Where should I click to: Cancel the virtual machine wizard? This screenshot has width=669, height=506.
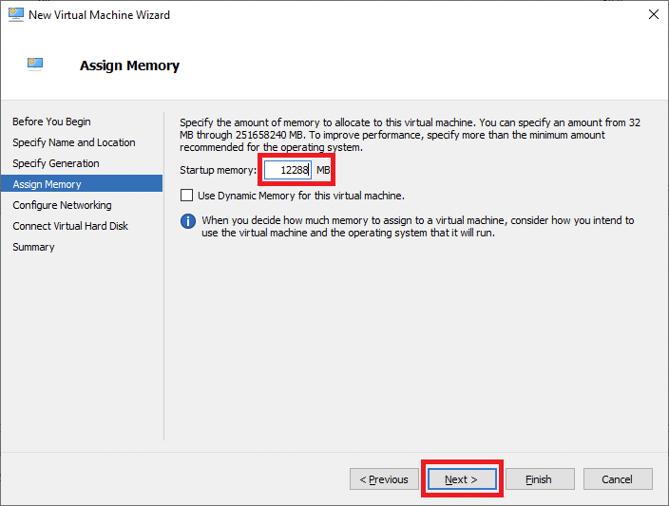pos(618,479)
